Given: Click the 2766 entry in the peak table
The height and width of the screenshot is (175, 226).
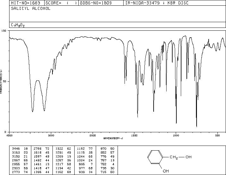Looking at the screenshot, I should pos(38,149).
